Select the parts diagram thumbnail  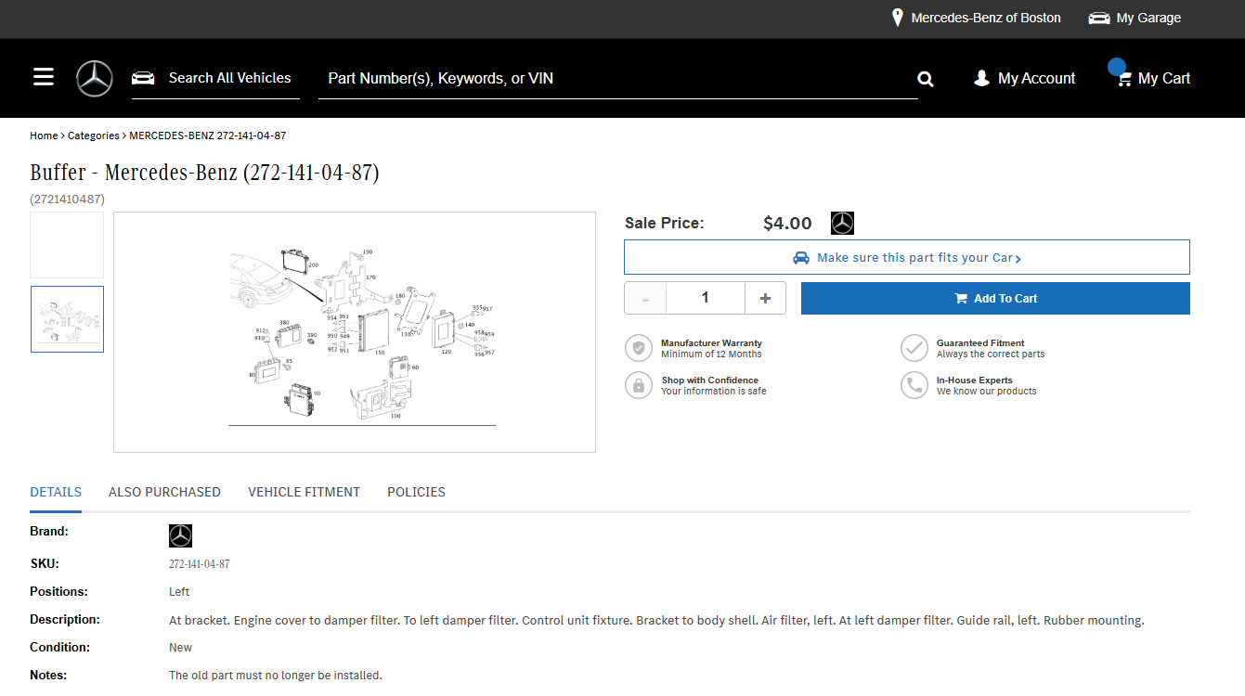coord(67,319)
